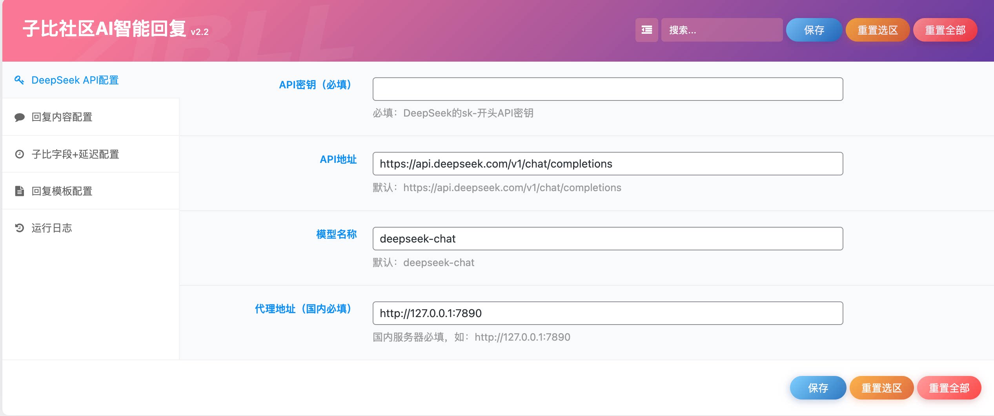This screenshot has width=994, height=416.
Task: Click the clock icon beside 子比字段+延迟配置
Action: pos(20,154)
